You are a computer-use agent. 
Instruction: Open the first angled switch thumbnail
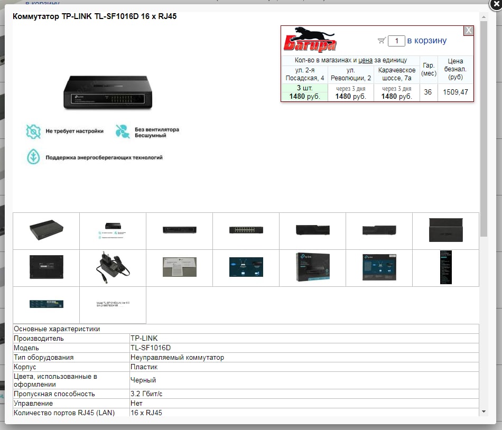click(46, 231)
